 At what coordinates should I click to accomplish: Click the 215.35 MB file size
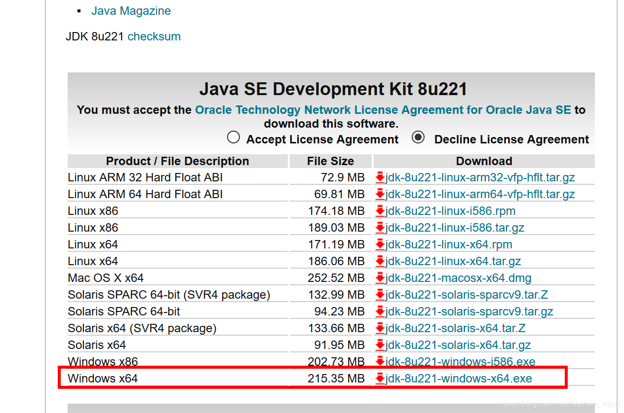[x=337, y=379]
